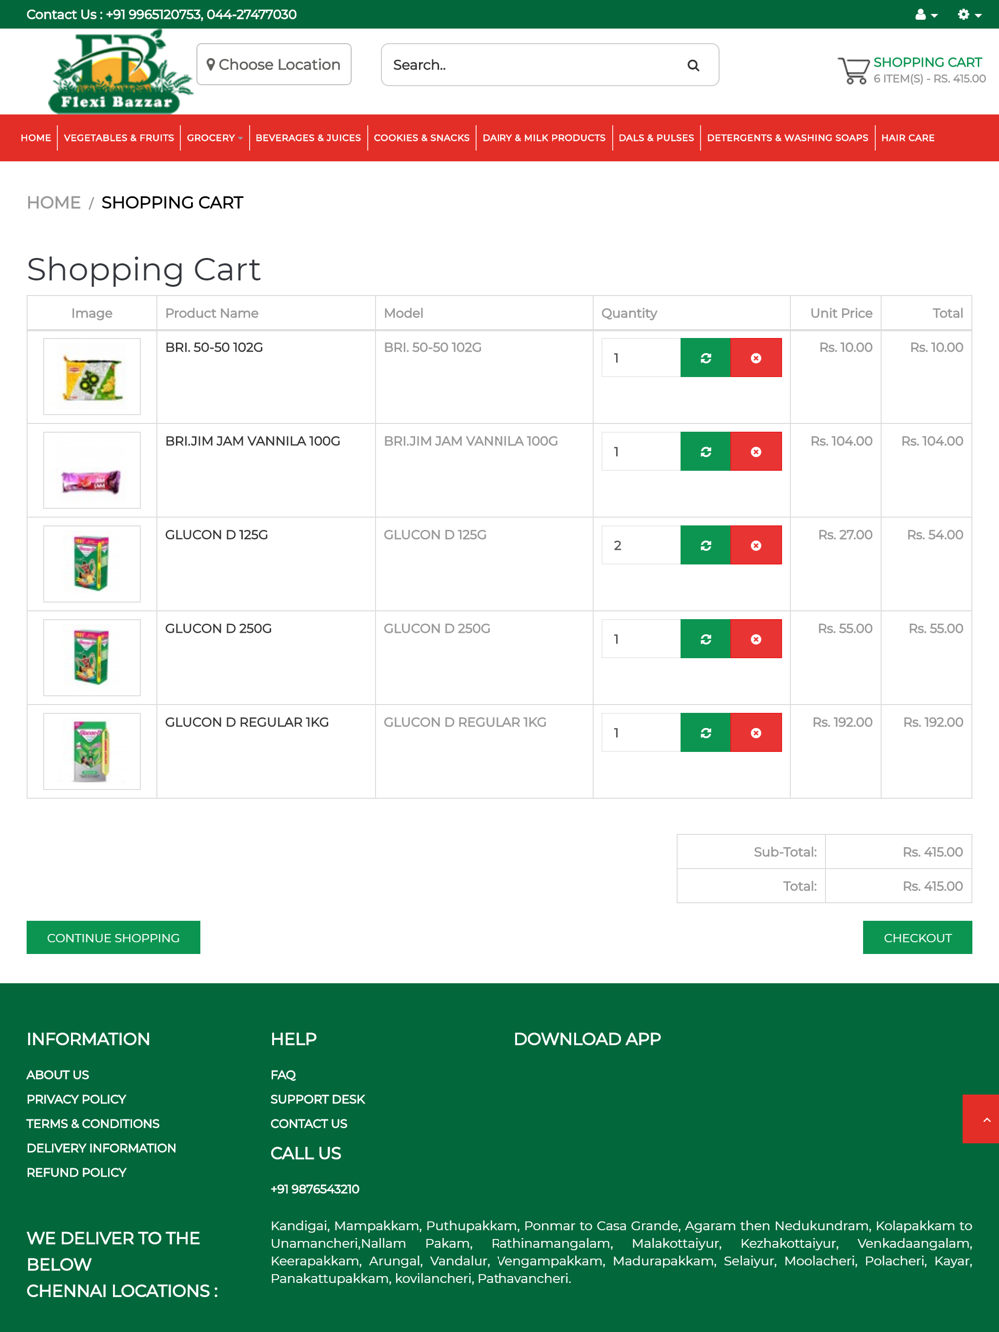Click the Choose Location button
The width and height of the screenshot is (999, 1332).
coord(274,64)
